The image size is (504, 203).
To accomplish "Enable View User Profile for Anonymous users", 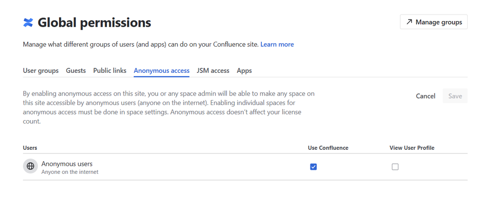I will tap(395, 167).
